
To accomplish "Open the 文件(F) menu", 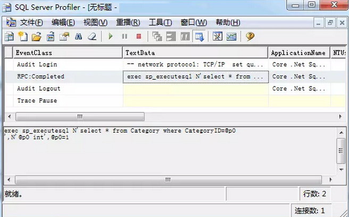I will pos(31,22).
